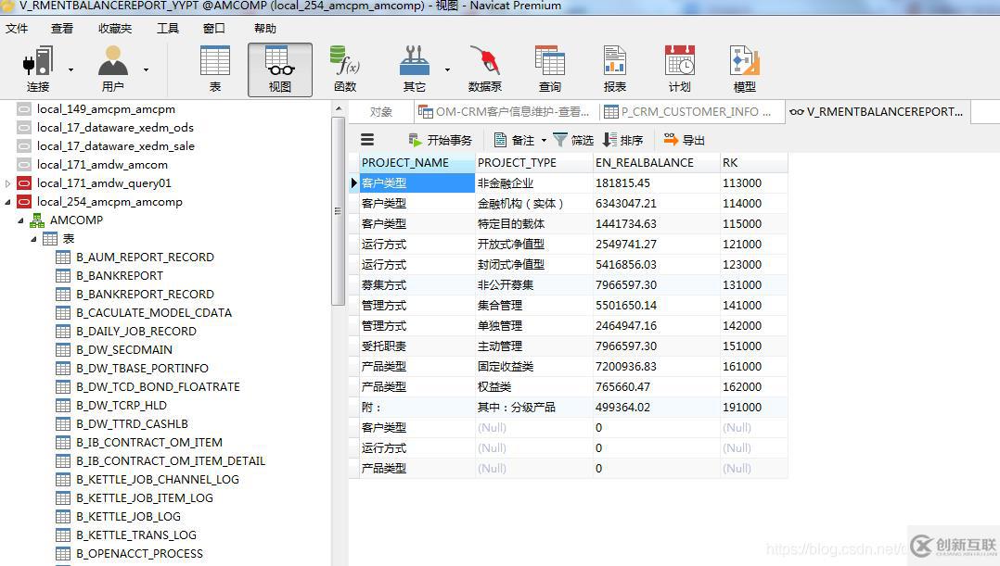Open the Connection (连接) toolbar icon
The width and height of the screenshot is (1000, 566).
pos(38,69)
